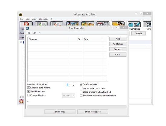This screenshot has height=126, width=166.
Task: Click the add-files green plus toolbar icon
Action: pyautogui.click(x=41, y=24)
